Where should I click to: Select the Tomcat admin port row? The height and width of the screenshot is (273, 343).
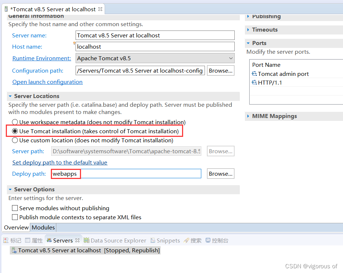coord(296,74)
